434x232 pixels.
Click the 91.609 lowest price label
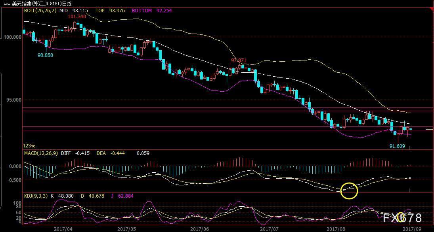(x=397, y=146)
